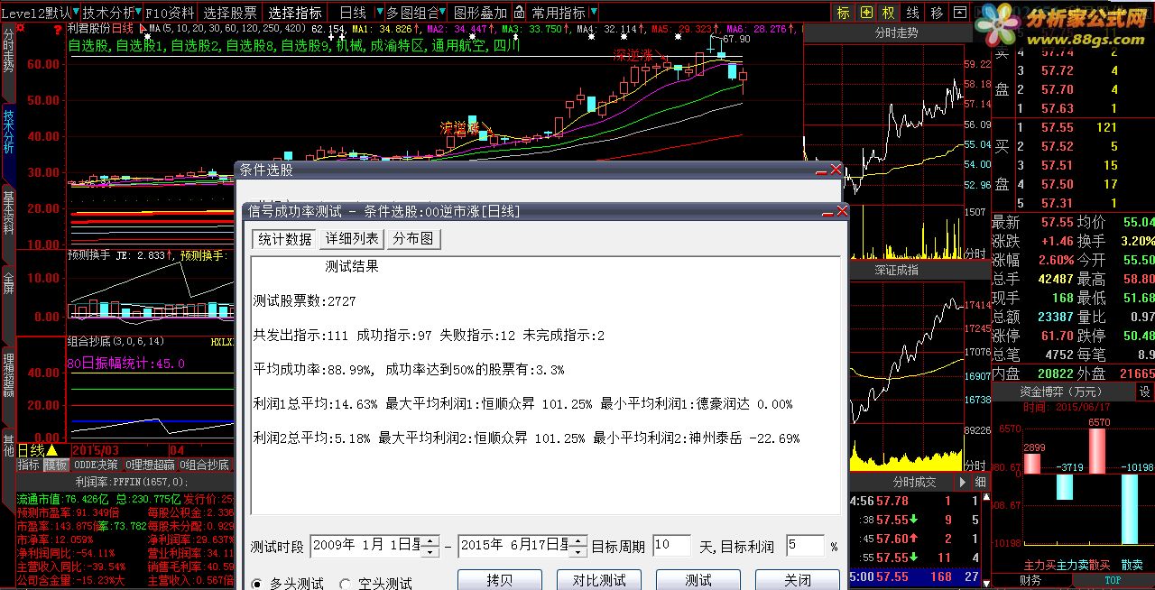Screen dimensions: 1155x590
Task: Click the yellow triangle next to 日线 label
Action: point(51,450)
